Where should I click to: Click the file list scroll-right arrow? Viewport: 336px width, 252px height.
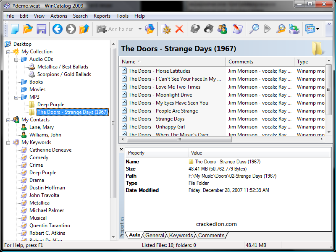[322, 139]
